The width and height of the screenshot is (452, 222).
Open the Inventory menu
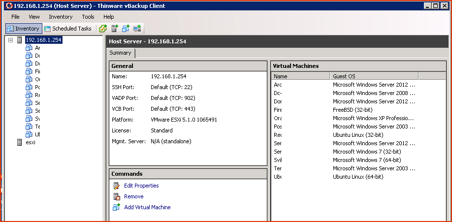pos(61,17)
